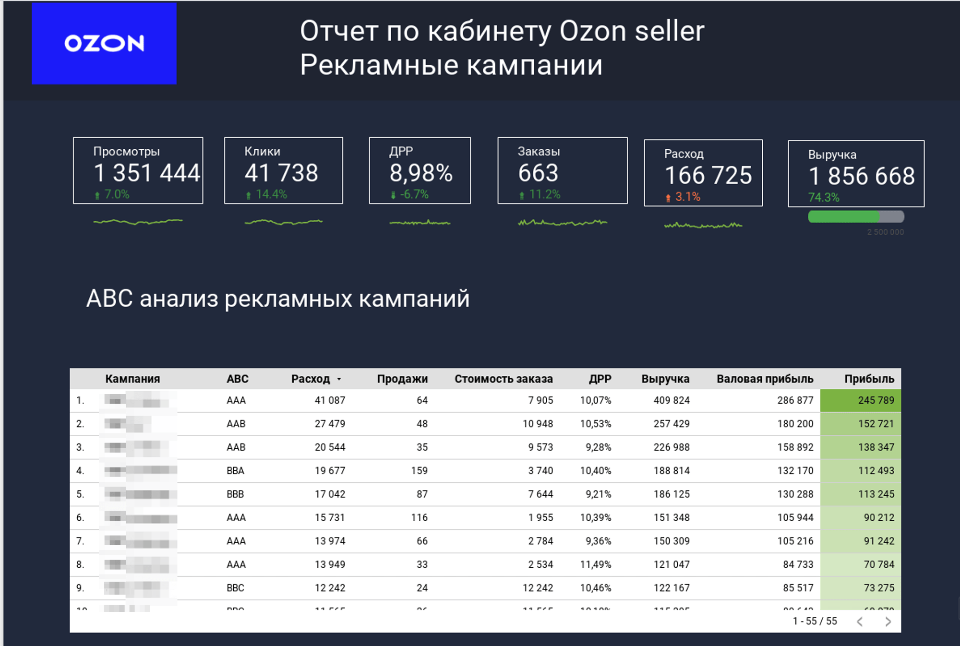The height and width of the screenshot is (646, 960).
Task: Sort by Прибыль column header
Action: tap(869, 379)
